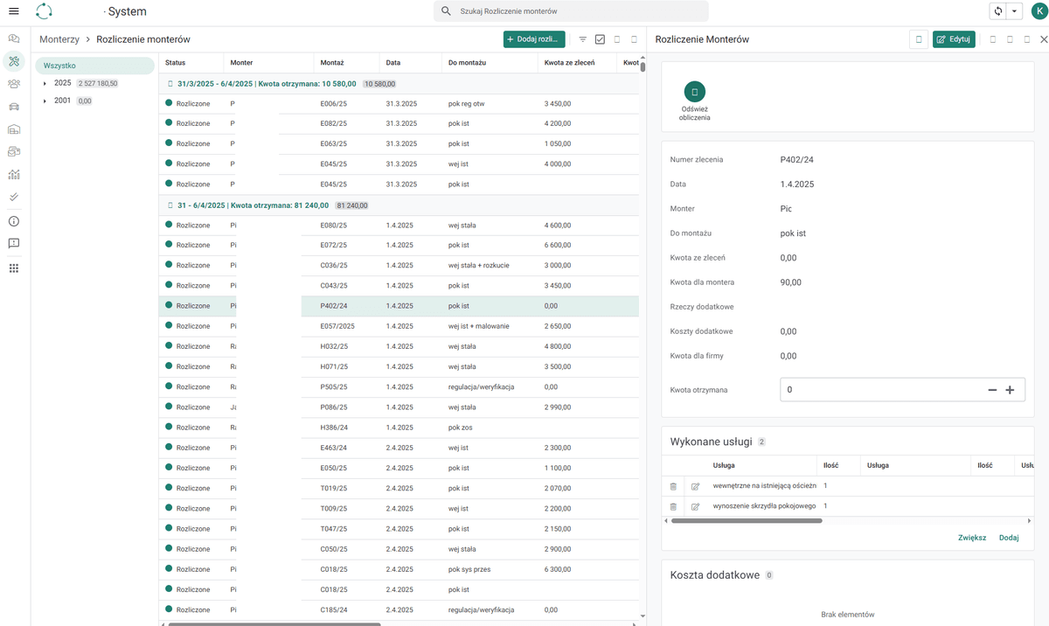Screen dimensions: 1049x626
Task: Increase Kwota otrzymana with plus stepper
Action: pyautogui.click(x=1010, y=390)
